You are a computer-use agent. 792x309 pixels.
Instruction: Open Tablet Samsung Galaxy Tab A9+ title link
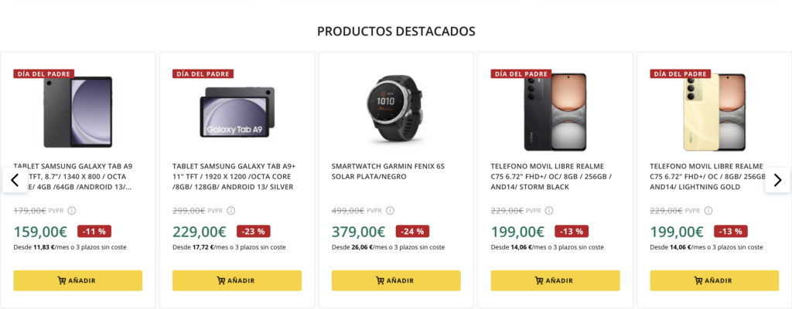pos(234,176)
